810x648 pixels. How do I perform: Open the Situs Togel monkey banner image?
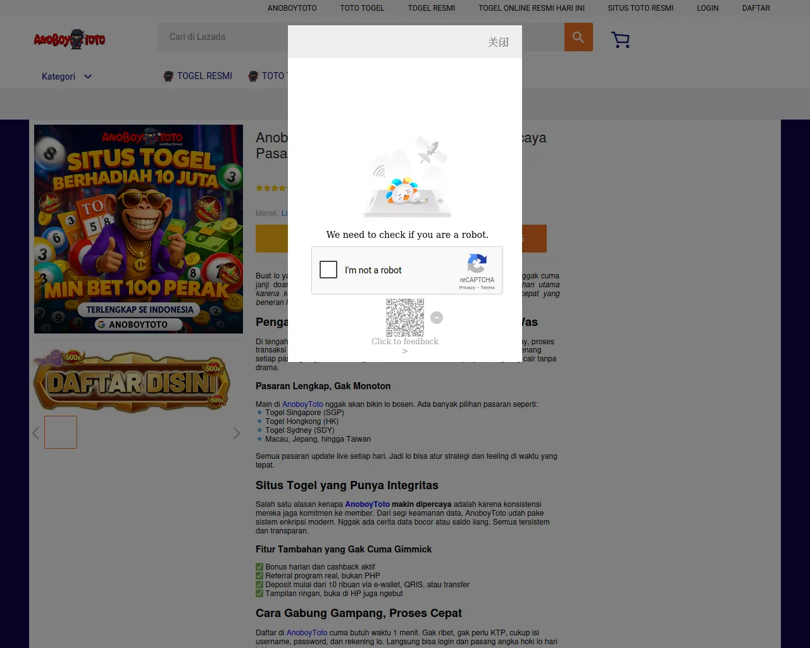coord(139,229)
